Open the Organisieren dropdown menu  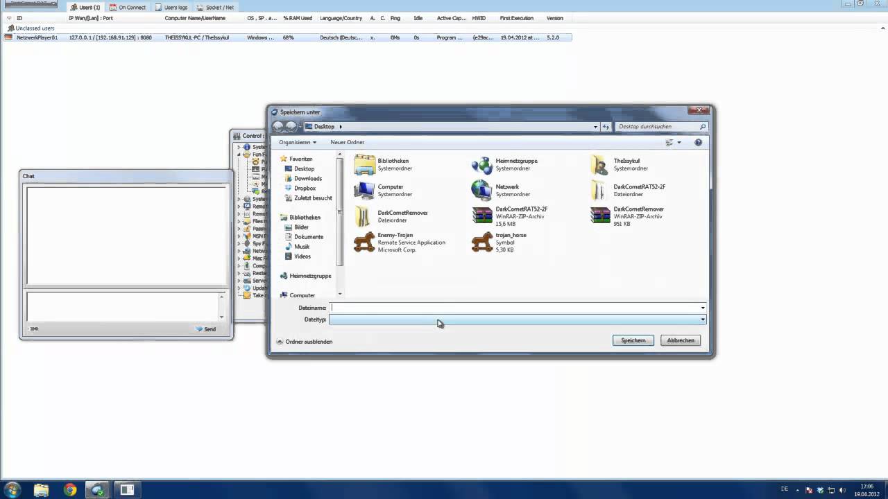point(298,142)
